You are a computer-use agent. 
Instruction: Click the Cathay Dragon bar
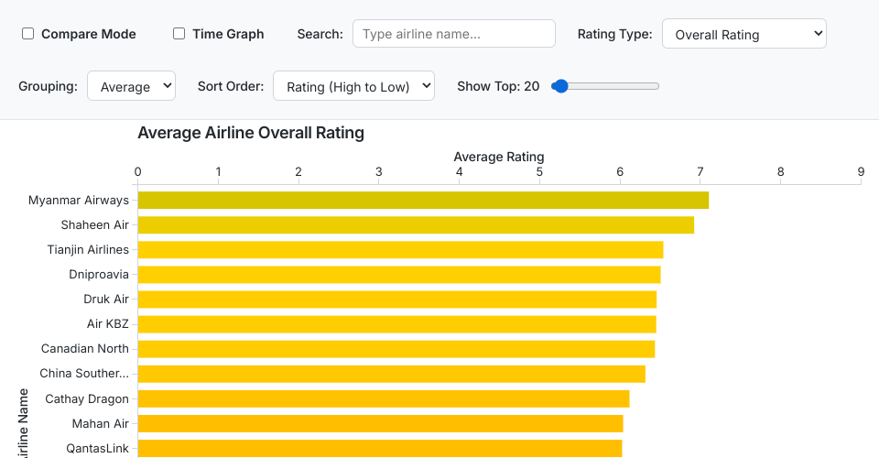383,398
